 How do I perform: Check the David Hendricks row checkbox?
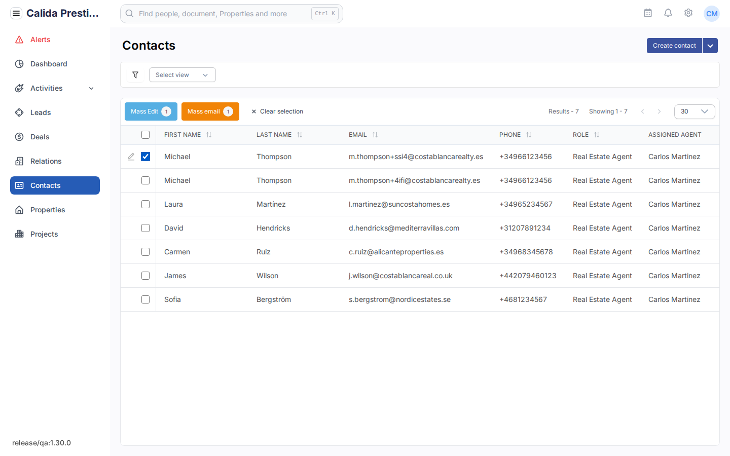point(145,228)
